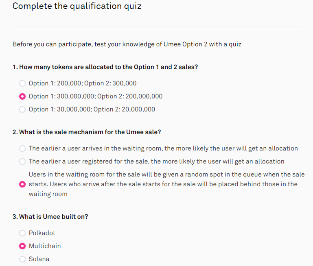Choose radio button for 'registered for the sale' answer
Screen dimensions: 313x266
point(22,161)
